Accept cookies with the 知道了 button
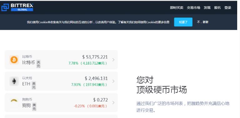Viewport: 240px width, 118px height. coord(183,22)
